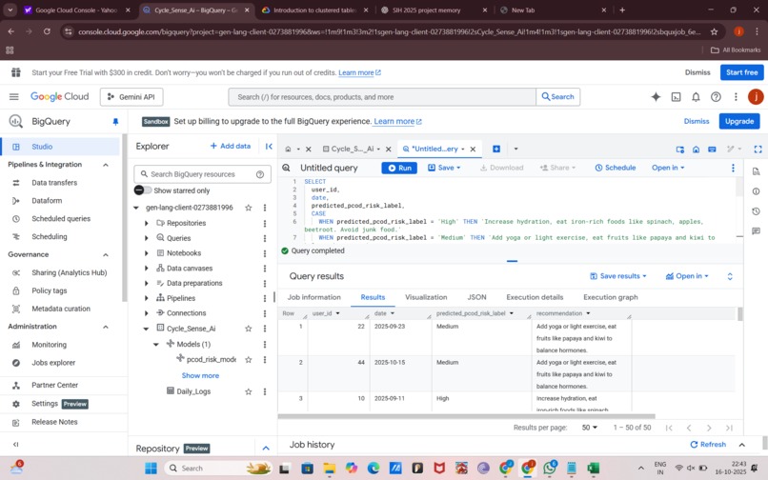Collapse Pipelines & Integration section
The height and width of the screenshot is (480, 768).
point(106,165)
